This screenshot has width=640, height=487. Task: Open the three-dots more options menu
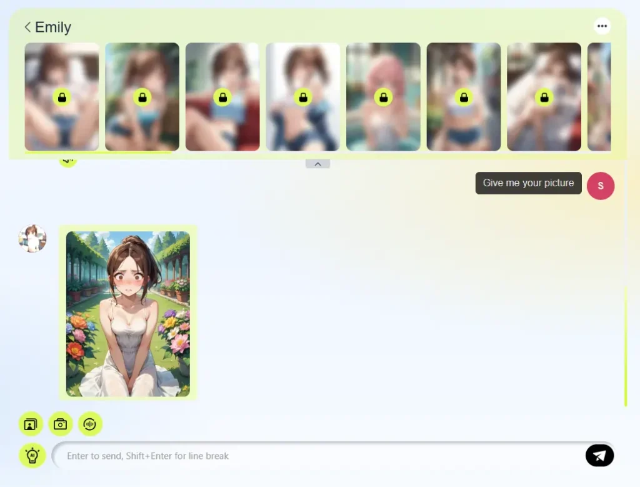coord(602,26)
